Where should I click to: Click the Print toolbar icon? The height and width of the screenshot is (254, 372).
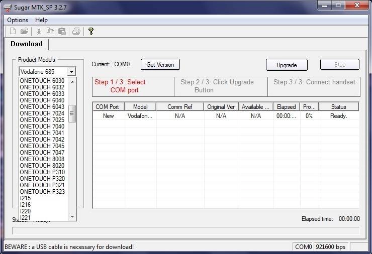click(76, 31)
